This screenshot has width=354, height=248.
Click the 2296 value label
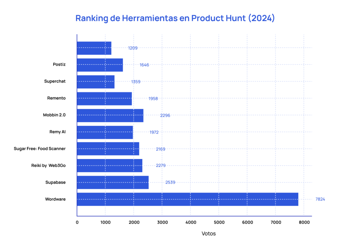pyautogui.click(x=165, y=115)
